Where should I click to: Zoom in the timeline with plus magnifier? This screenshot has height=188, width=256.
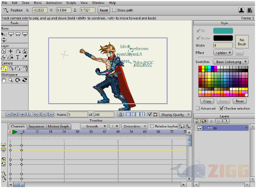(x=188, y=126)
